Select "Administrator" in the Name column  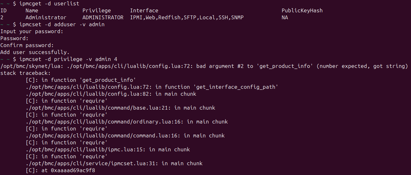[46, 18]
